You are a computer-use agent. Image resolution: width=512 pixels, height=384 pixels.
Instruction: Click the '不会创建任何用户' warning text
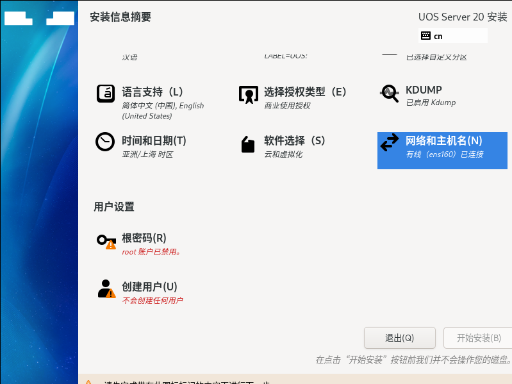click(153, 301)
